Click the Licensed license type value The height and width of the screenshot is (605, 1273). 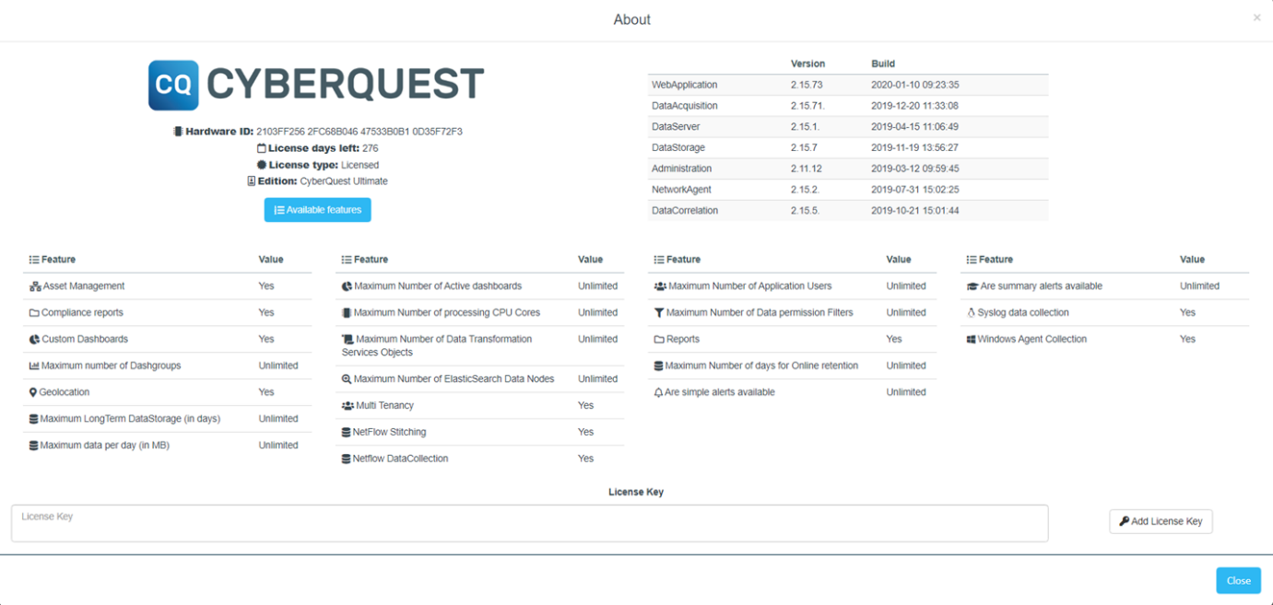point(360,165)
